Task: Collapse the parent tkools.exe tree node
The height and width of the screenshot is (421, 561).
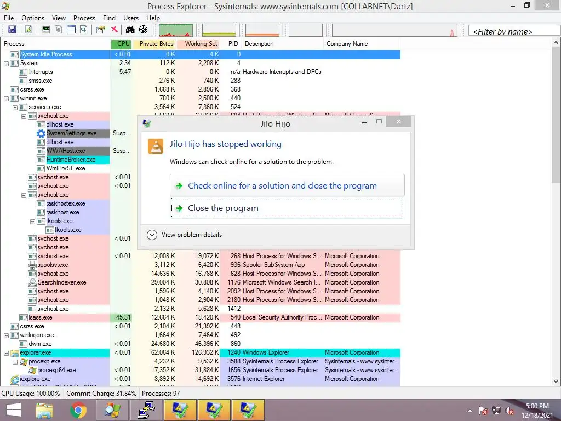Action: (32, 221)
